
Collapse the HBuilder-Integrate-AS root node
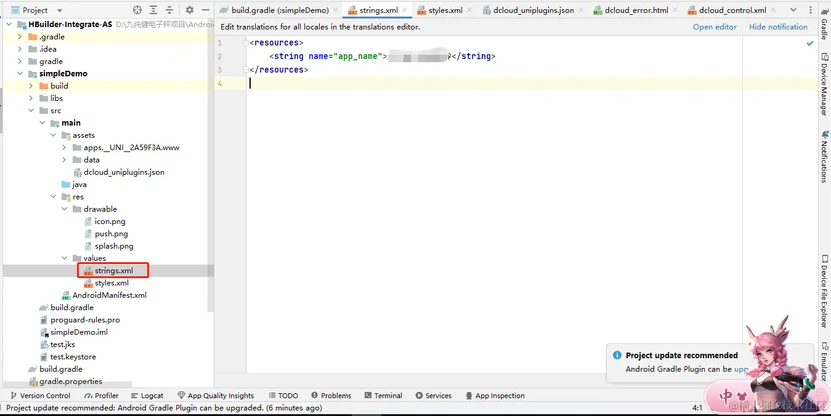click(10, 25)
